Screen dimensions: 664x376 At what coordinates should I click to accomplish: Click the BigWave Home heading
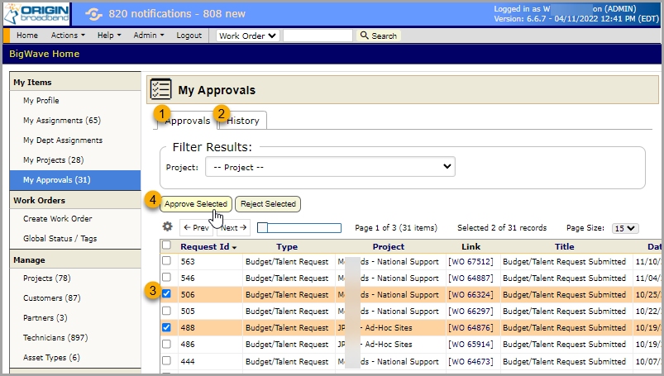[x=45, y=54]
